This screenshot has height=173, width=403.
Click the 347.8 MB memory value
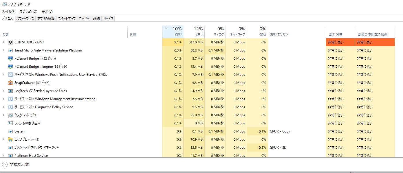[194, 42]
